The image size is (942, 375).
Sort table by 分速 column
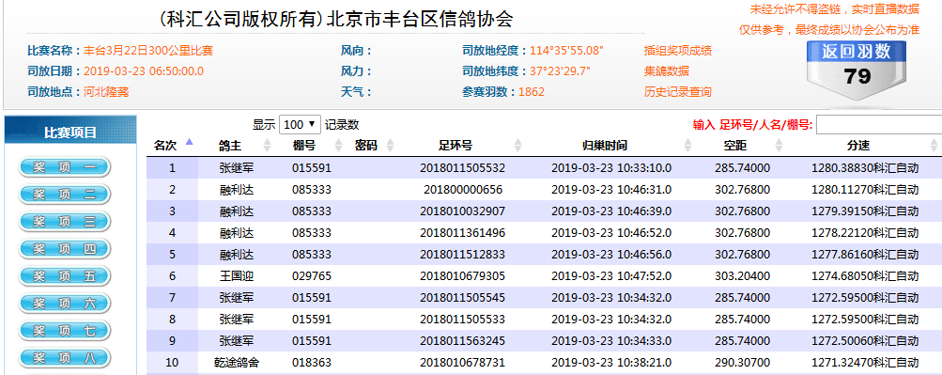pos(933,146)
